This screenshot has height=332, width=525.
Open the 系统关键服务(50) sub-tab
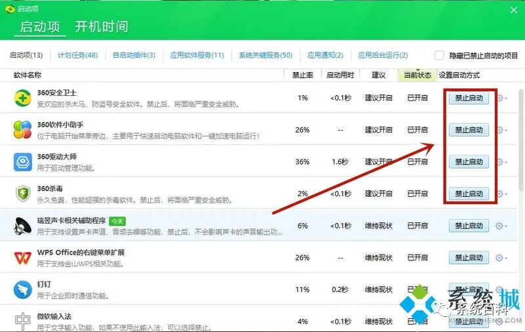click(266, 55)
